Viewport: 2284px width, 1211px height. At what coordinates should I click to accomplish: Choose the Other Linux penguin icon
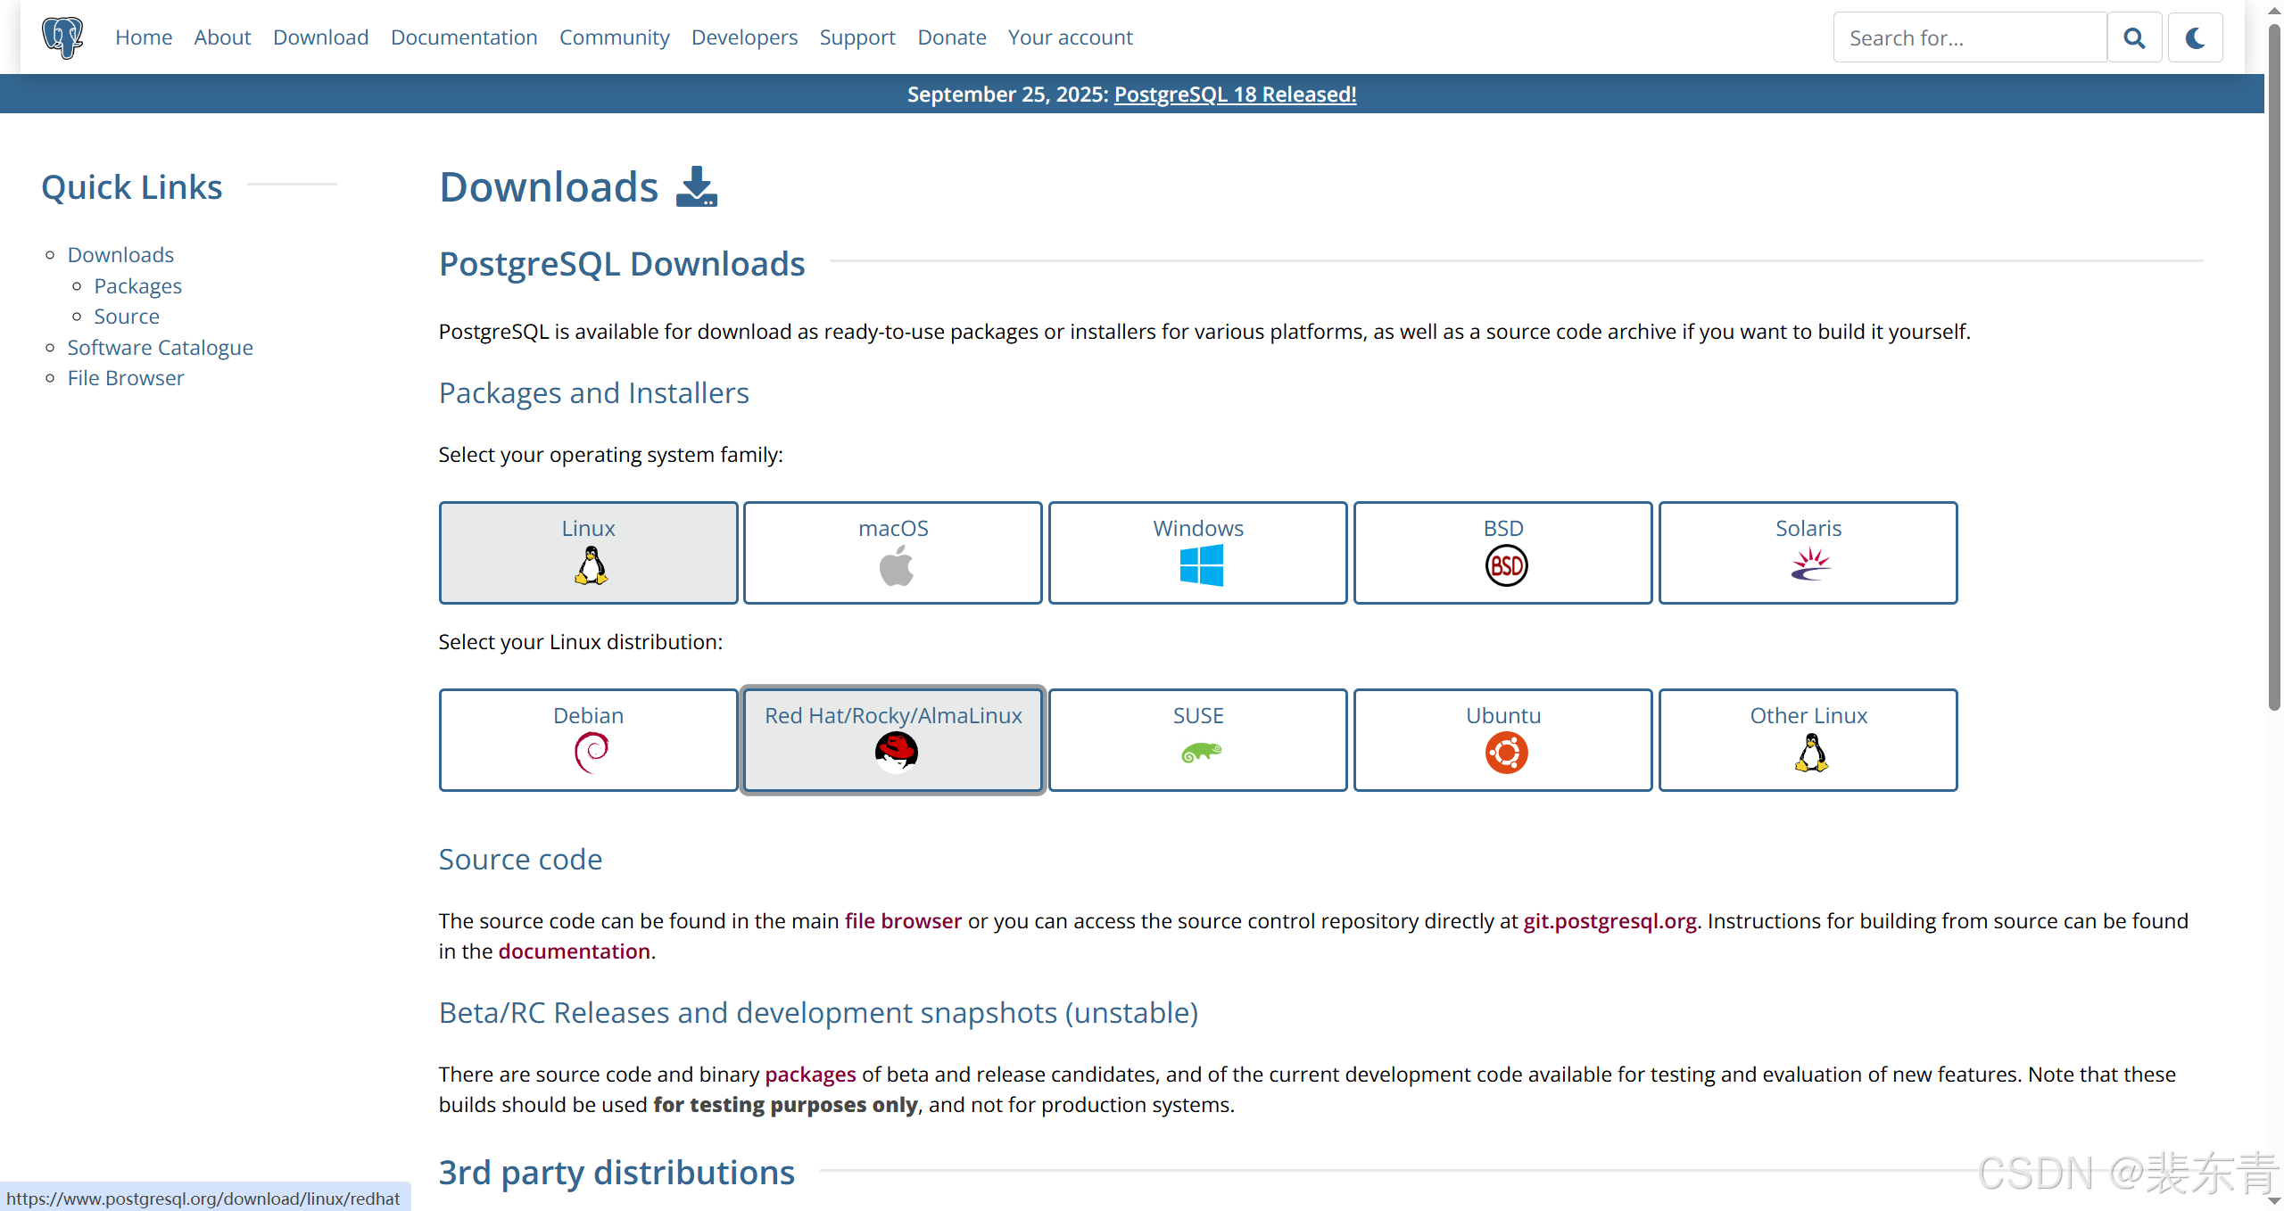[x=1811, y=753]
